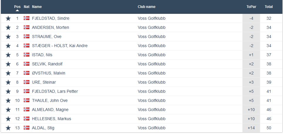This screenshot has width=283, height=134.
Task: Click the flag icon for ØVSTHUS, Malvin
Action: tap(26, 73)
